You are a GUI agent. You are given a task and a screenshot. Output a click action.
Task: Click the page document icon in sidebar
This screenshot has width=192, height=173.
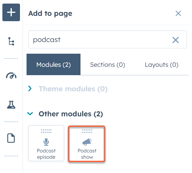click(x=11, y=138)
